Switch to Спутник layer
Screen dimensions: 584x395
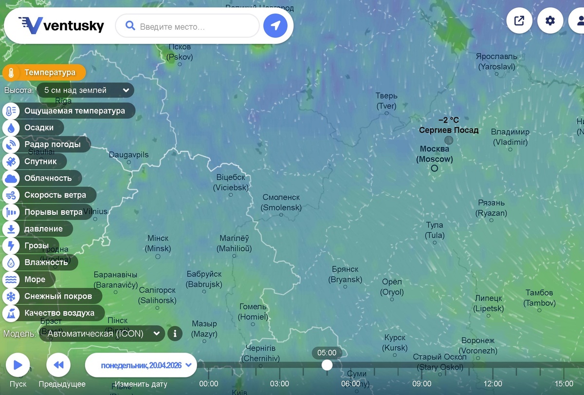(x=35, y=161)
